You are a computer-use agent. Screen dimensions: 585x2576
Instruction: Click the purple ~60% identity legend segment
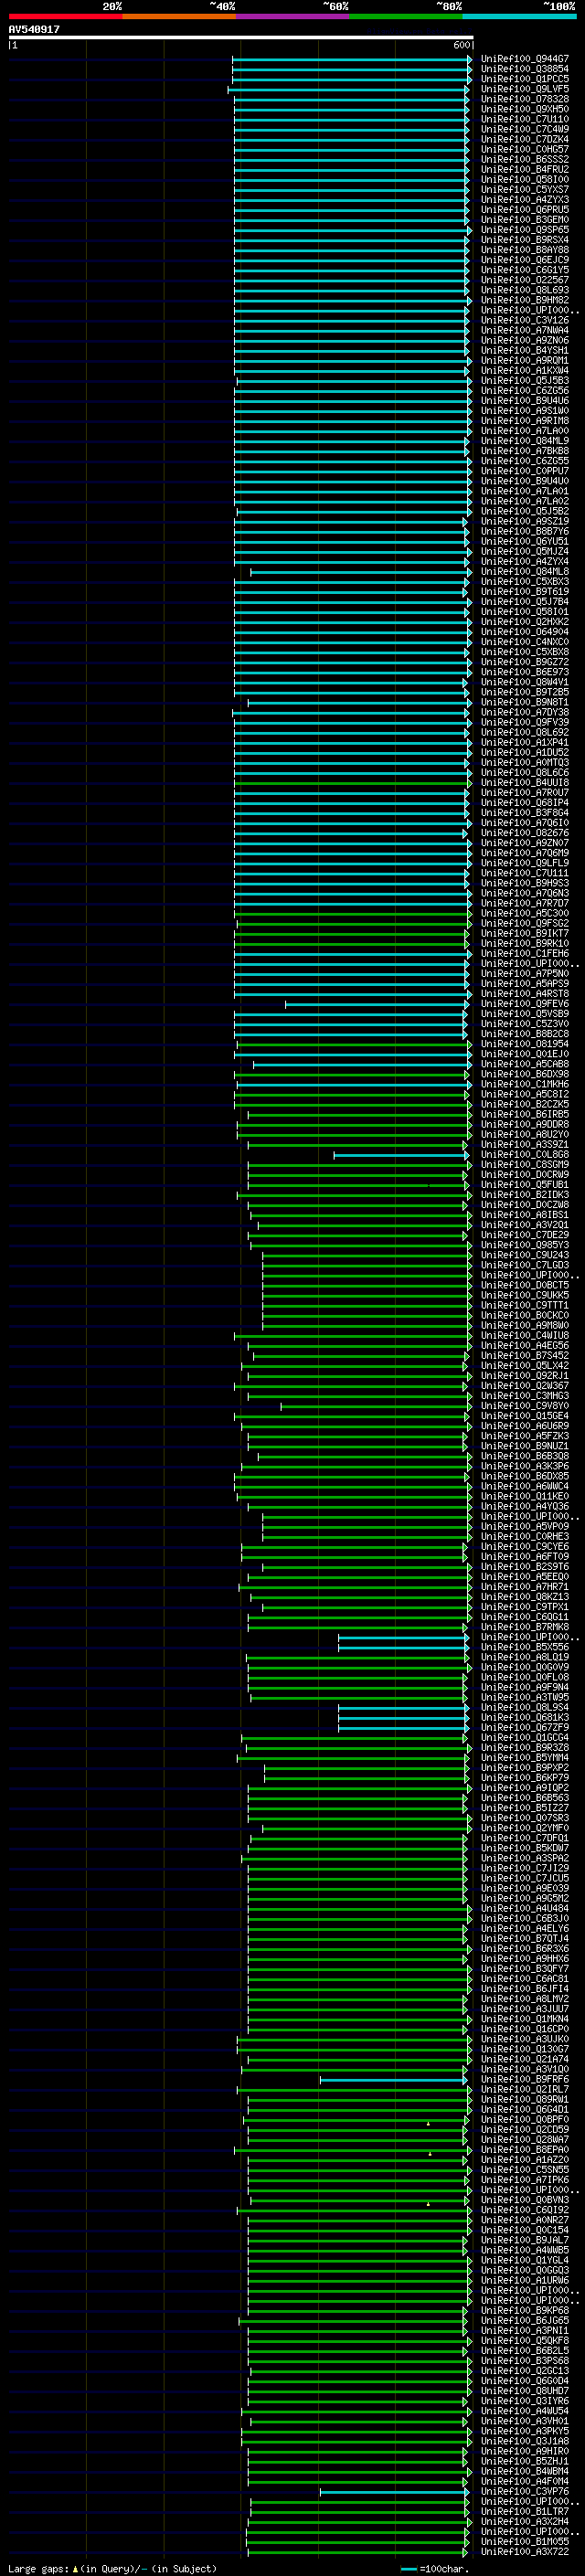point(293,16)
